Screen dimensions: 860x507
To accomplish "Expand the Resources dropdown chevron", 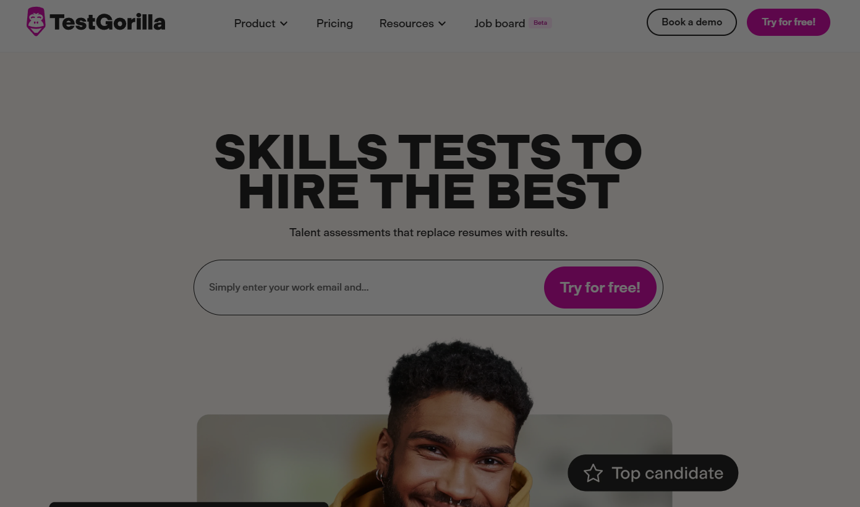I will (x=442, y=23).
